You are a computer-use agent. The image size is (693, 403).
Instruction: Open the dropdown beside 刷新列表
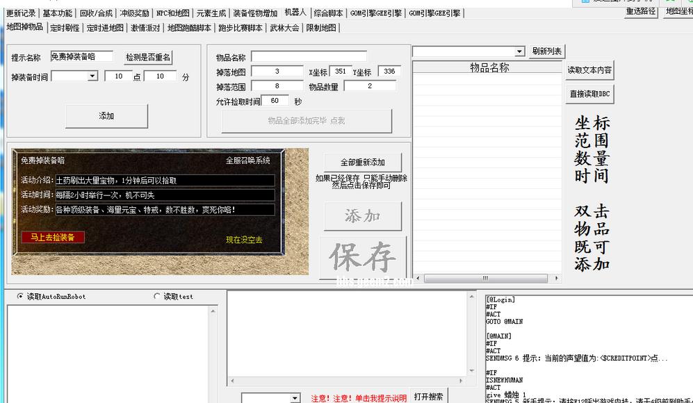(x=519, y=51)
